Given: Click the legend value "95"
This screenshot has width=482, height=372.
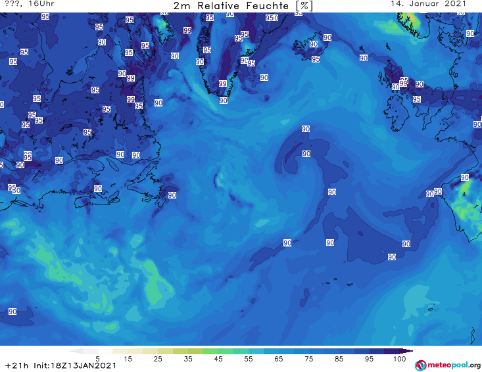Looking at the screenshot, I should [x=369, y=359].
